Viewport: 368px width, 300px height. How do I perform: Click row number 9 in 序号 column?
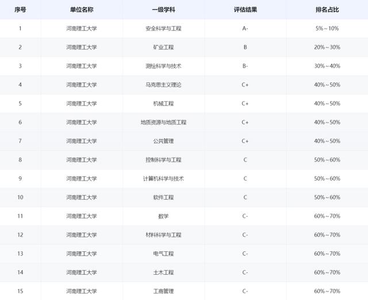pos(20,178)
